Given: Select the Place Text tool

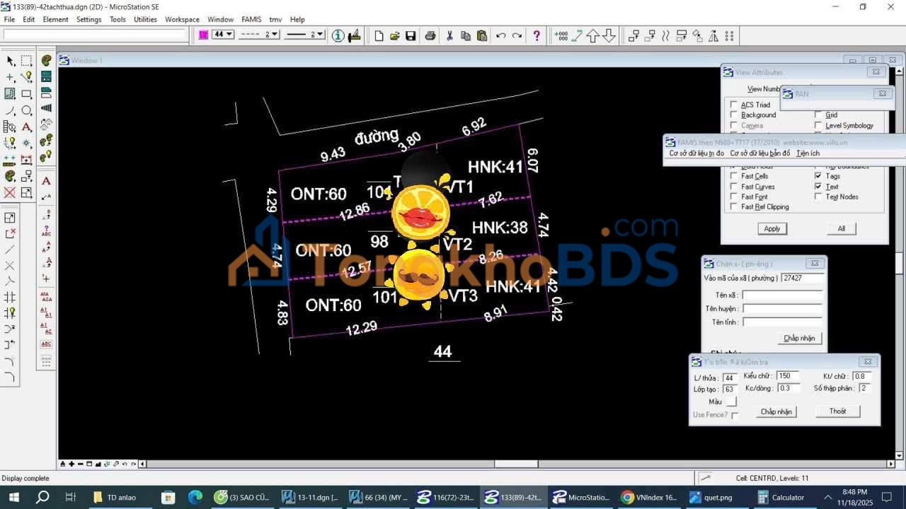Looking at the screenshot, I should (27, 127).
